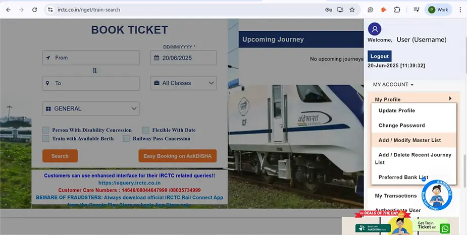Open the All Classes dropdown
Screen dimensions: 467x235
[x=183, y=83]
